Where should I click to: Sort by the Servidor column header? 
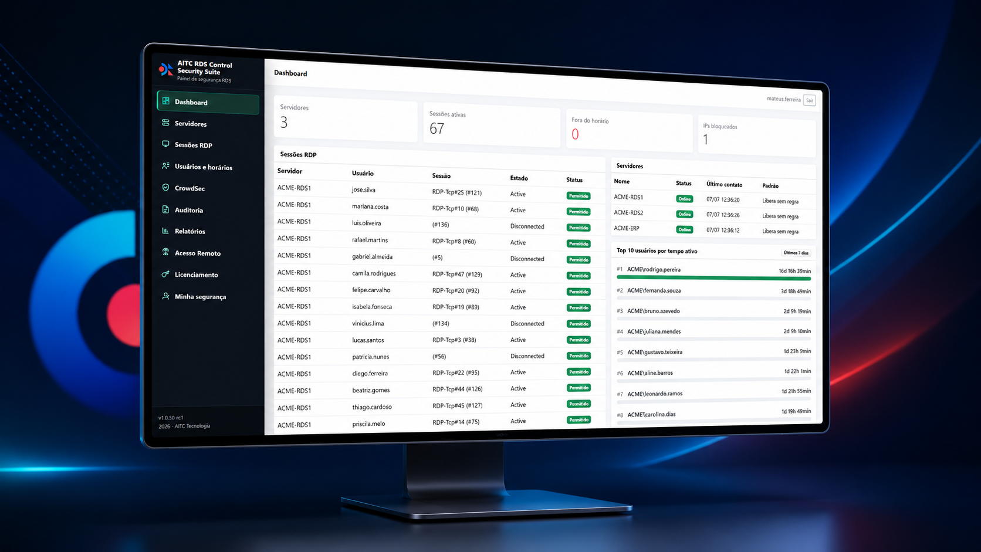click(x=290, y=171)
